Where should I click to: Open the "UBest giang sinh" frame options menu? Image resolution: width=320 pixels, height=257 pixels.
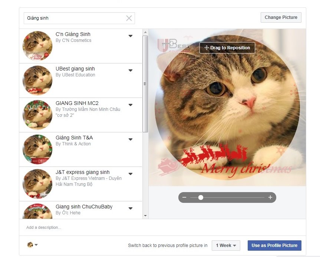coord(131,70)
